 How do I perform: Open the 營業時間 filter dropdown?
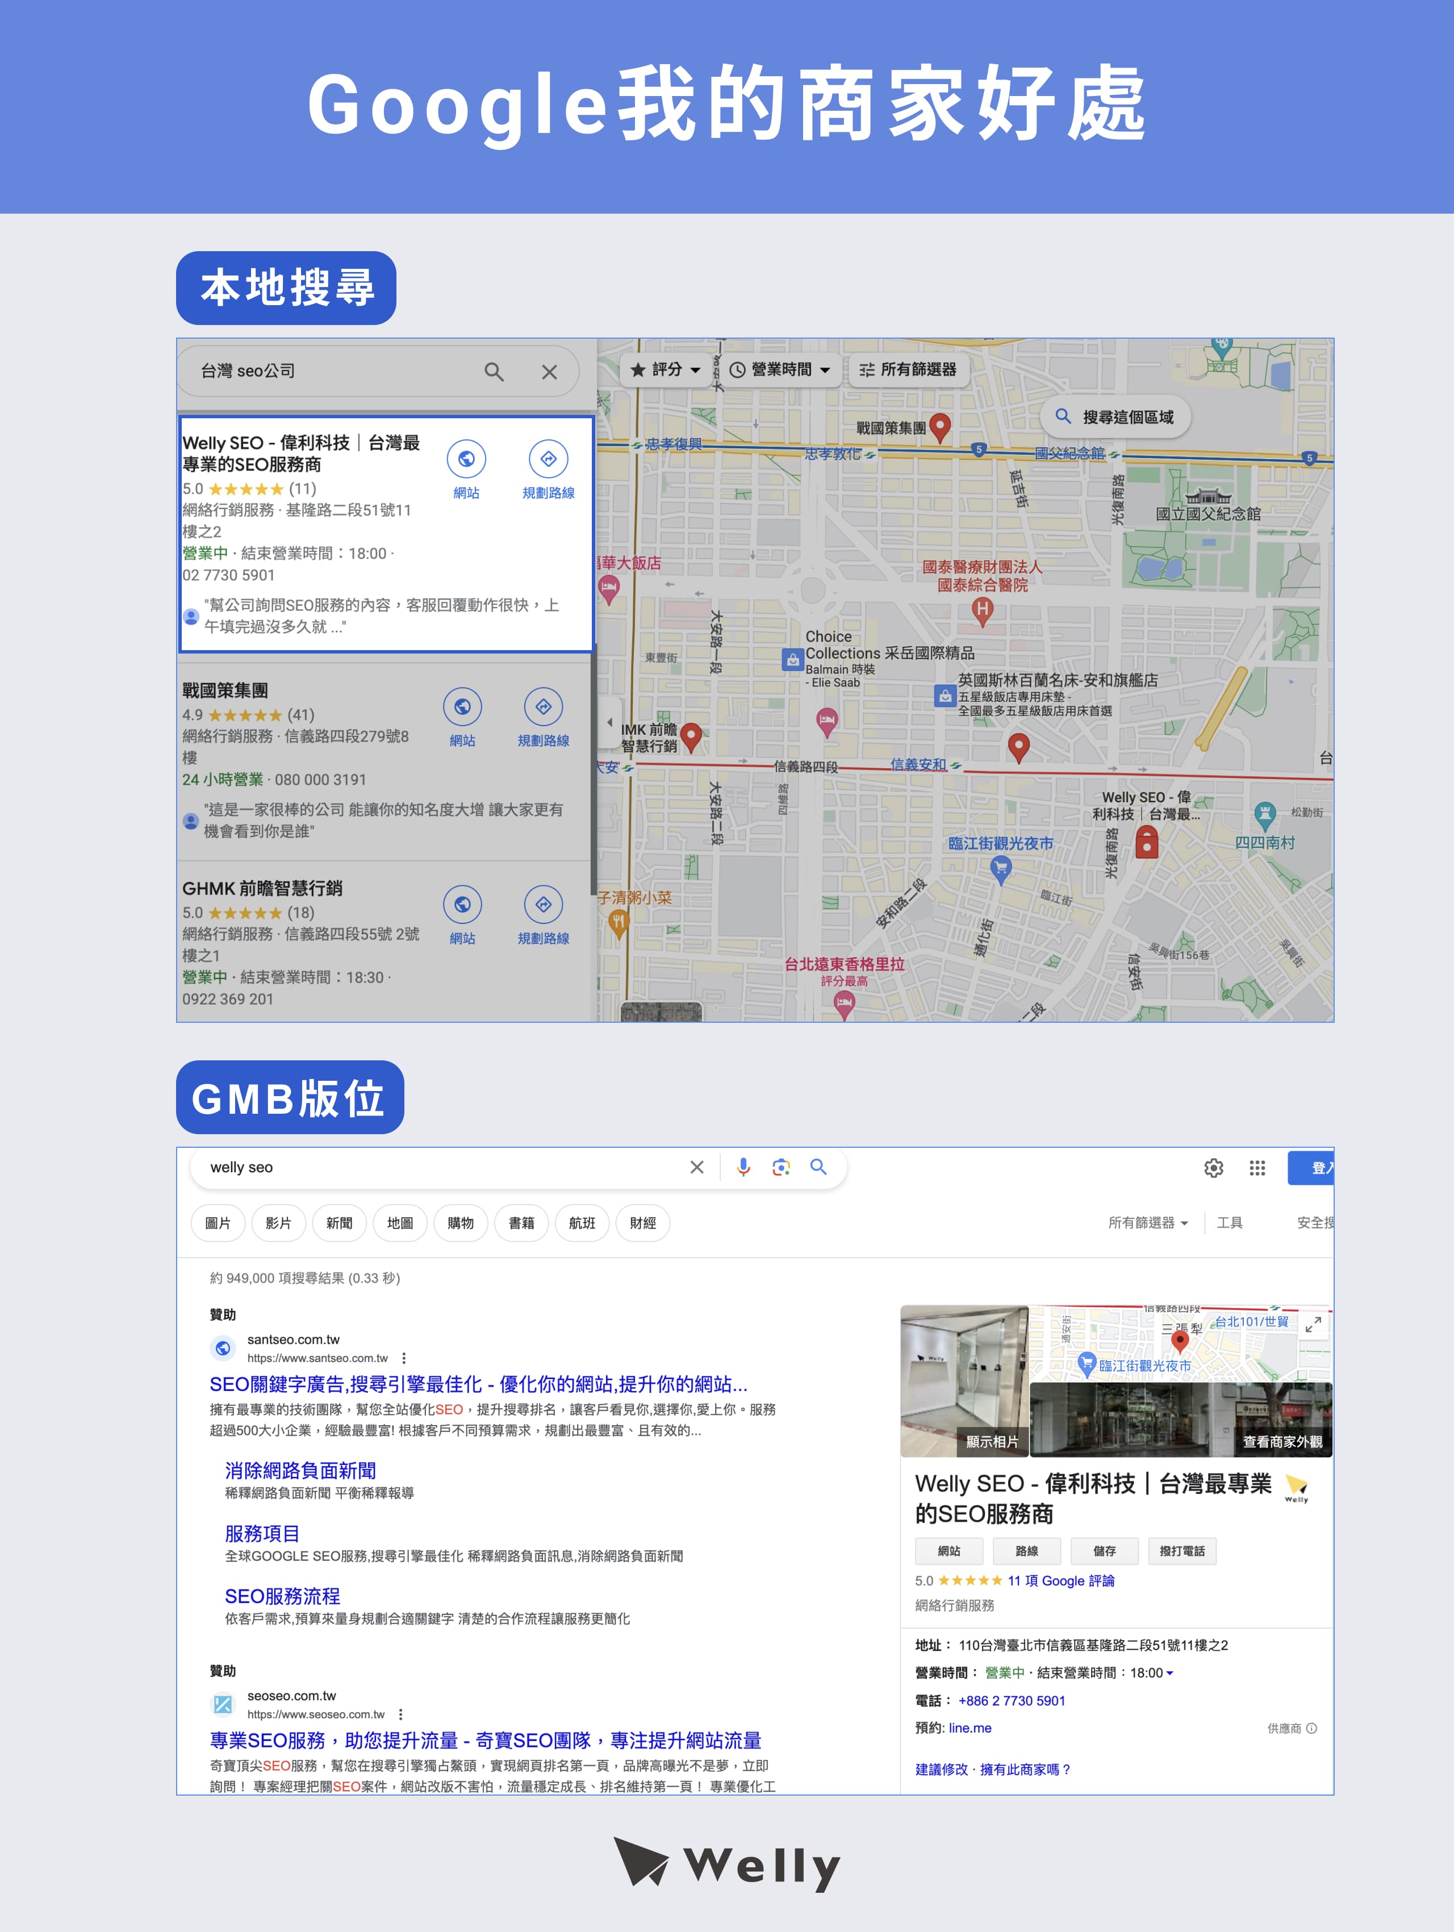tap(780, 369)
